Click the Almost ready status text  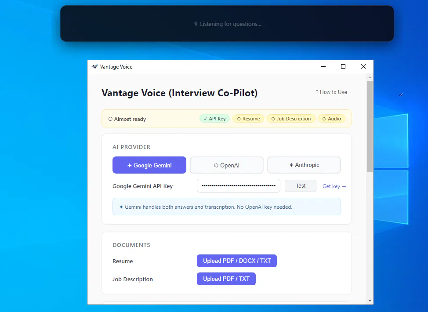tap(130, 119)
